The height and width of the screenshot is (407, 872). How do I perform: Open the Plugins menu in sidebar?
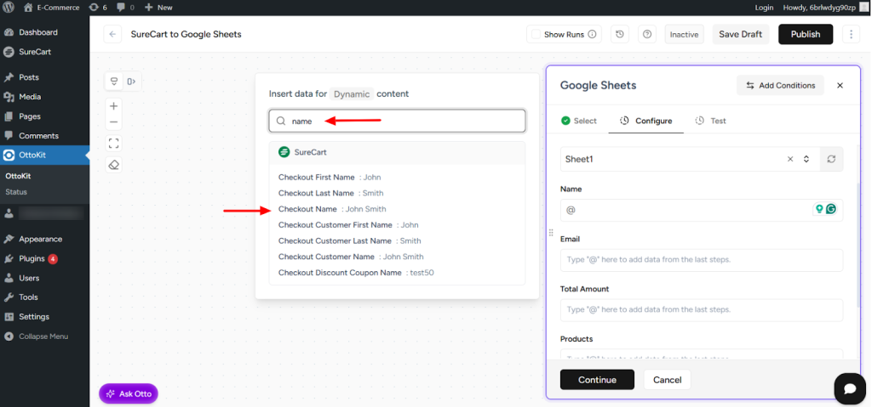[x=31, y=258]
